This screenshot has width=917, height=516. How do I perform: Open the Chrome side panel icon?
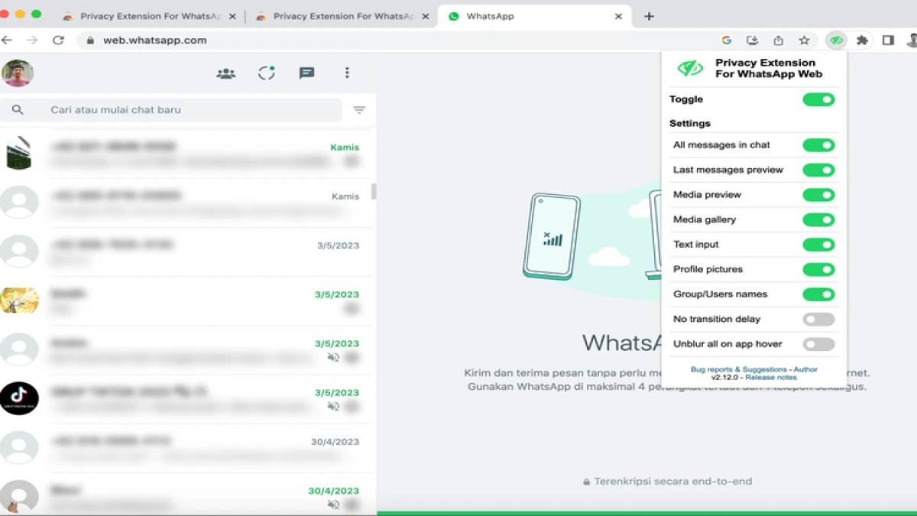888,41
